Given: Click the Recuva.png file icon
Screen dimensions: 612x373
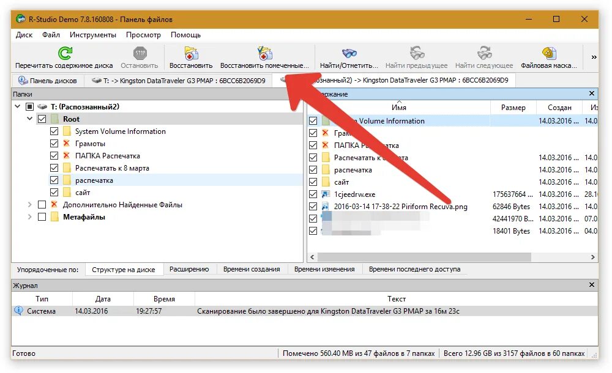Looking at the screenshot, I should (x=326, y=207).
